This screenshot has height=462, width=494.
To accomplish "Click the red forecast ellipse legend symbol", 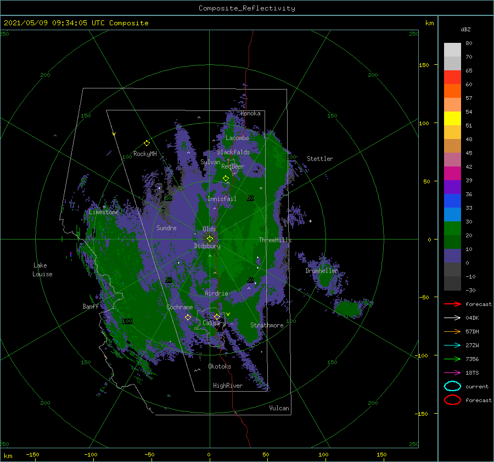I will point(452,400).
